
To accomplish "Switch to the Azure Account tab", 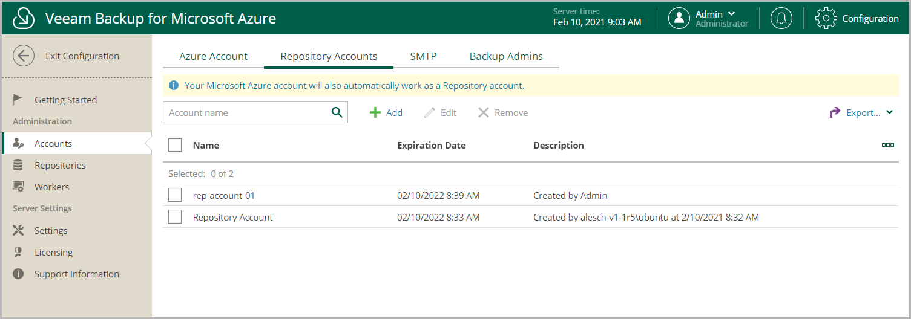I will pos(213,56).
